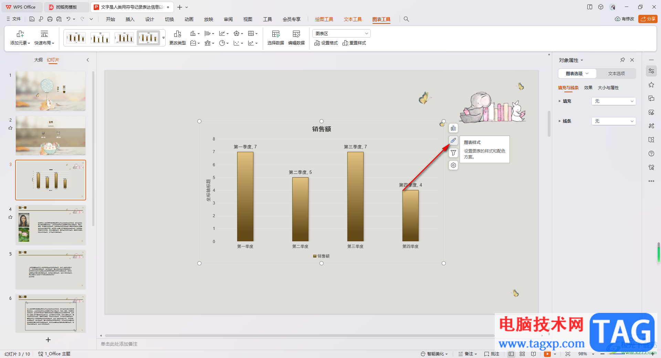Viewport: 661px width, 358px height.
Task: Select the first chart style thumbnail in the ribbon
Action: (x=76, y=38)
